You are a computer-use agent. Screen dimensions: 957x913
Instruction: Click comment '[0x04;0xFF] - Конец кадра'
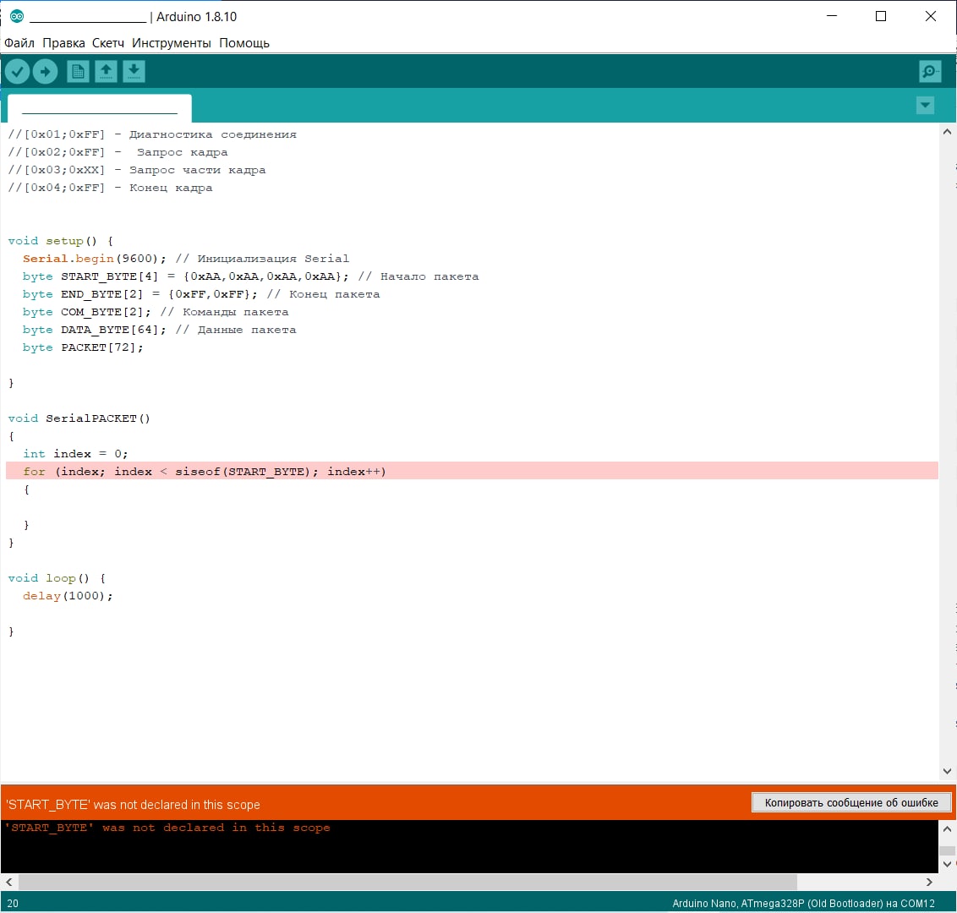pyautogui.click(x=110, y=188)
